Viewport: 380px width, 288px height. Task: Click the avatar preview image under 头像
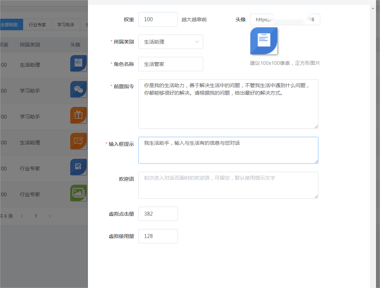(264, 41)
